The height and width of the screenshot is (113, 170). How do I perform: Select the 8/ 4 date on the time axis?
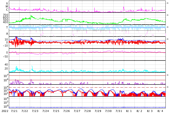[160, 111]
